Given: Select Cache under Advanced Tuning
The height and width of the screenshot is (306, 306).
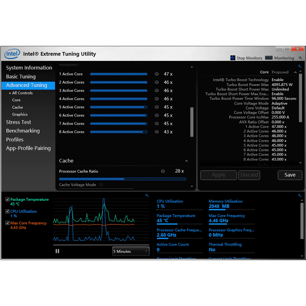Looking at the screenshot, I should pos(18,107).
